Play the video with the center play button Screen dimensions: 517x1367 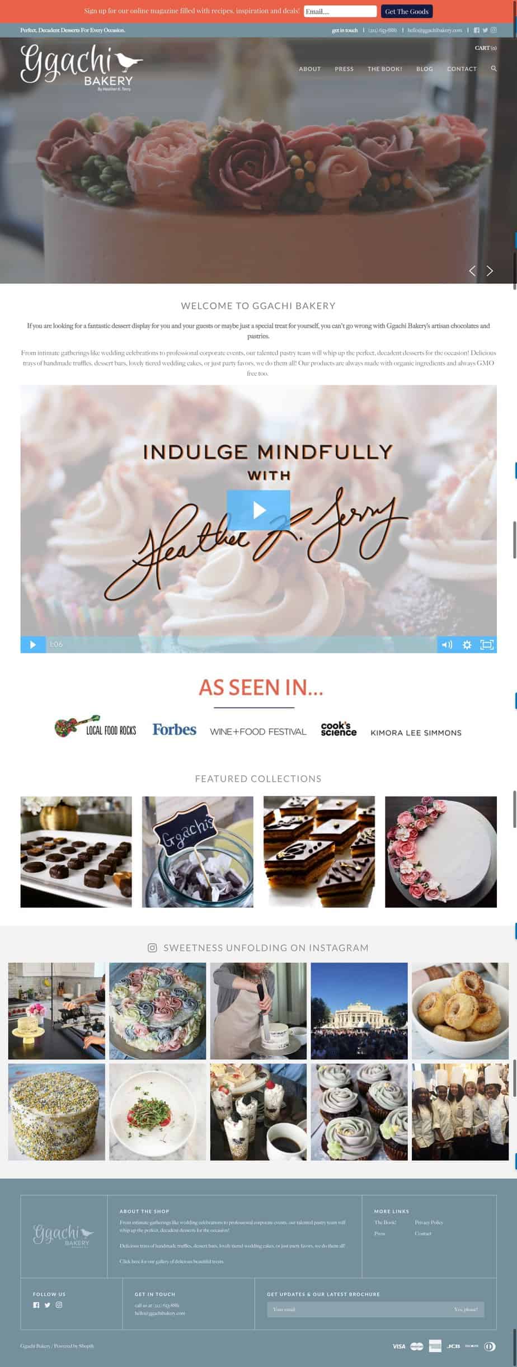[x=258, y=510]
